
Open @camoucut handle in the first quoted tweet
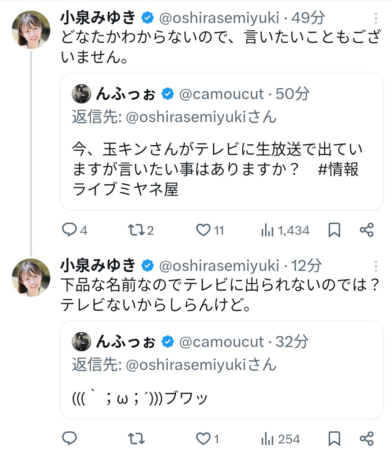coord(221,94)
